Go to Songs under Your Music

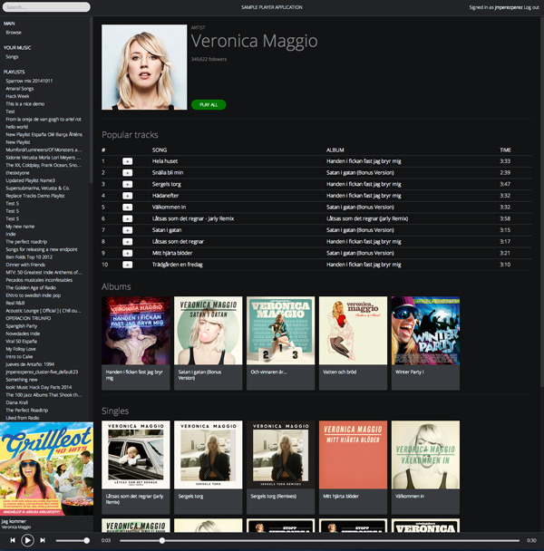tap(12, 56)
